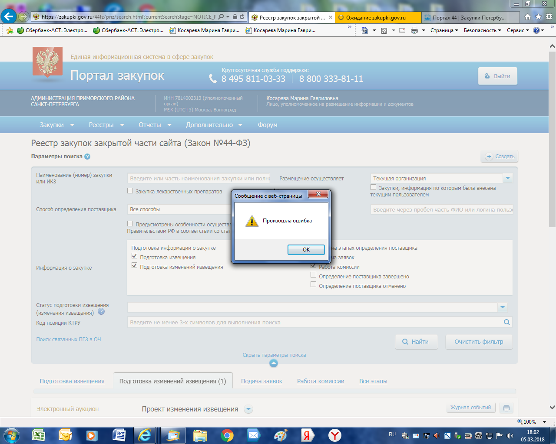The image size is (556, 444).
Task: Open IE tools gear icon
Action: 549,17
